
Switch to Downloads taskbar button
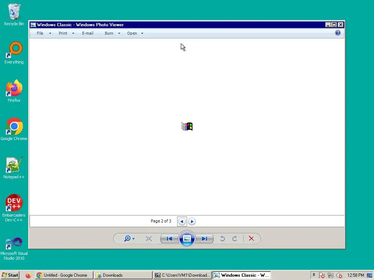tap(123, 275)
